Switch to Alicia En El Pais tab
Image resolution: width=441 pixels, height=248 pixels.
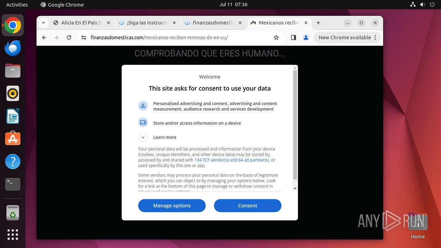[x=82, y=23]
